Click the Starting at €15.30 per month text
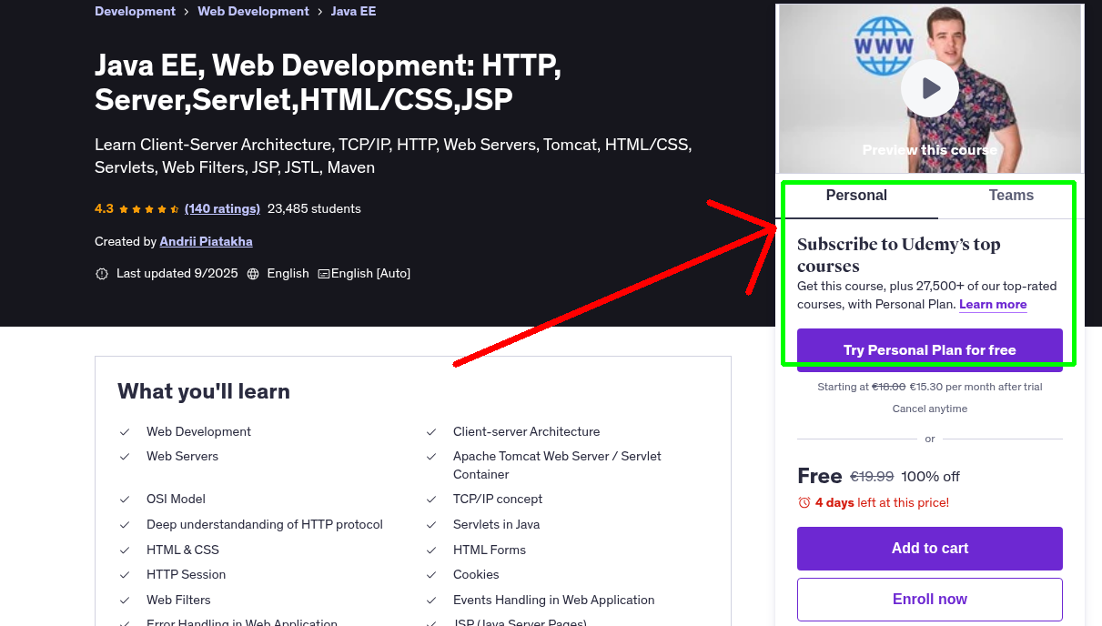Viewport: 1102px width, 626px height. [x=929, y=387]
